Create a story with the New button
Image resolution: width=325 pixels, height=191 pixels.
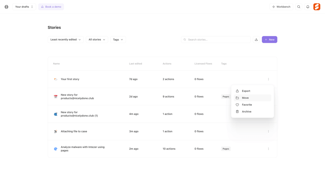pos(269,39)
